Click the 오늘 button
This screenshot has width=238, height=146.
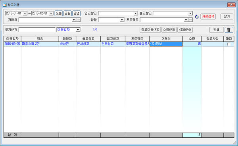pos(59,13)
